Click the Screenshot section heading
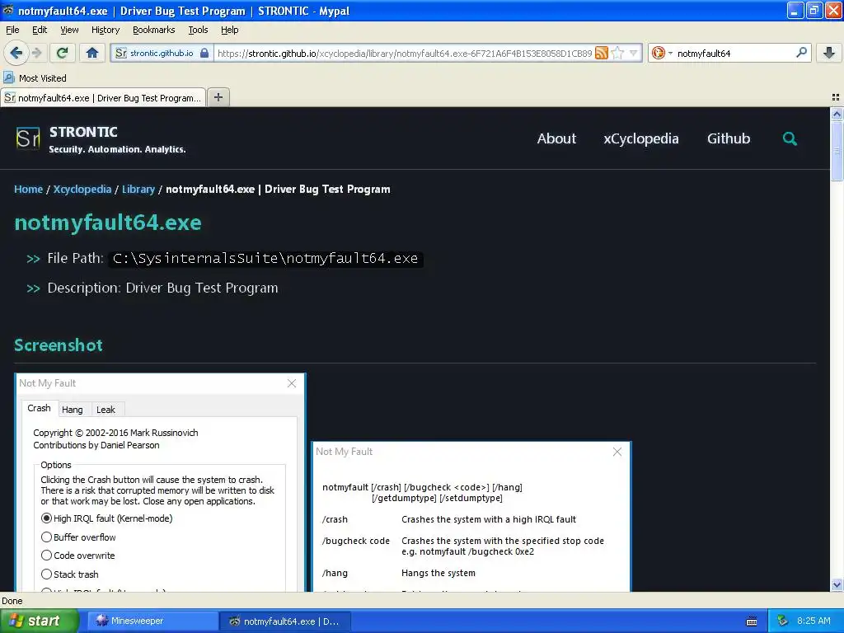The width and height of the screenshot is (844, 633). [x=59, y=345]
